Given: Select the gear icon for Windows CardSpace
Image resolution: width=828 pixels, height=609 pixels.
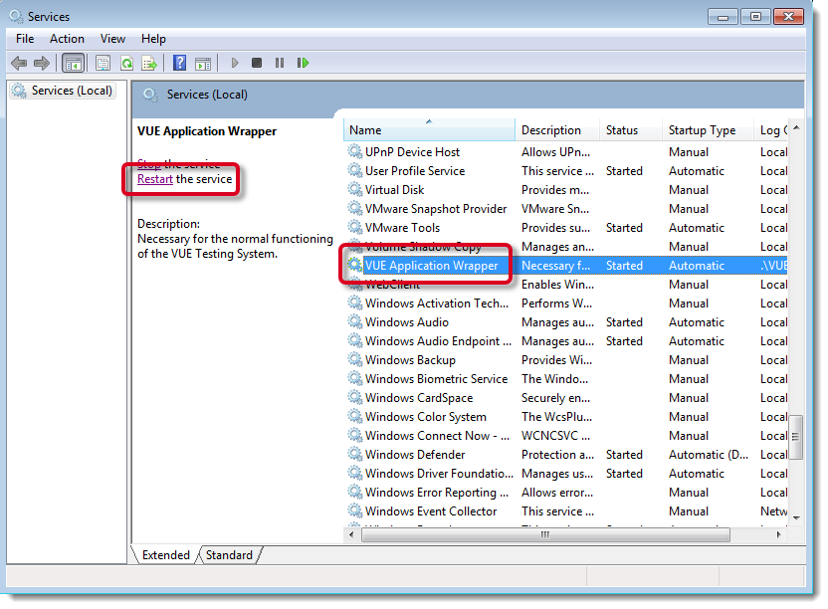Looking at the screenshot, I should click(x=355, y=398).
